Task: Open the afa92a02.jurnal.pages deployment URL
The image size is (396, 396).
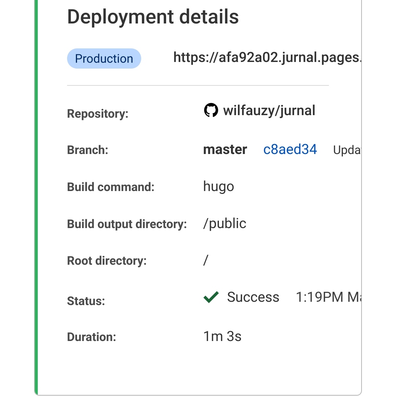Action: coord(267,58)
